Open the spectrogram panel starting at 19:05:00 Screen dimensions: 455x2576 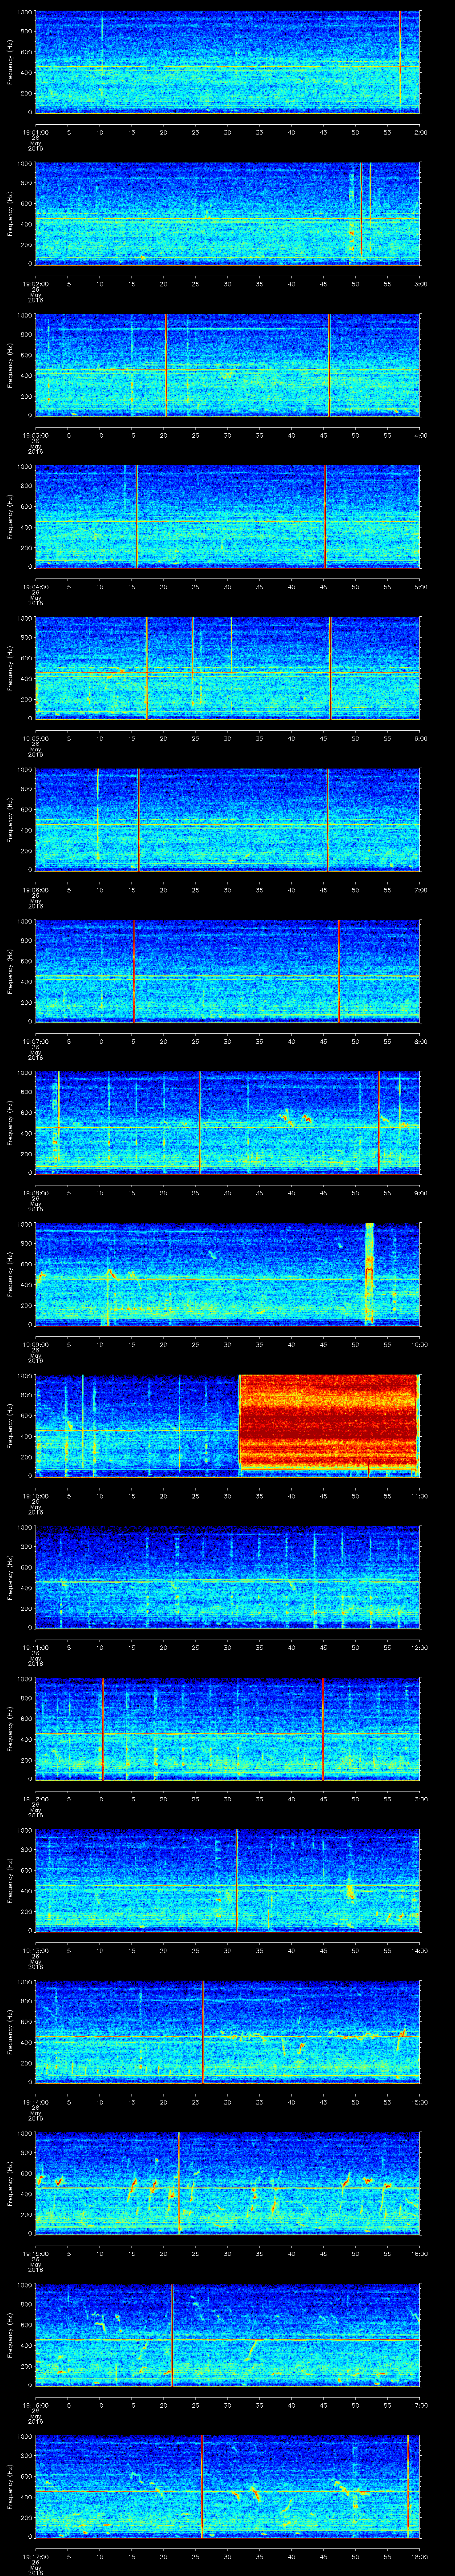pos(227,668)
